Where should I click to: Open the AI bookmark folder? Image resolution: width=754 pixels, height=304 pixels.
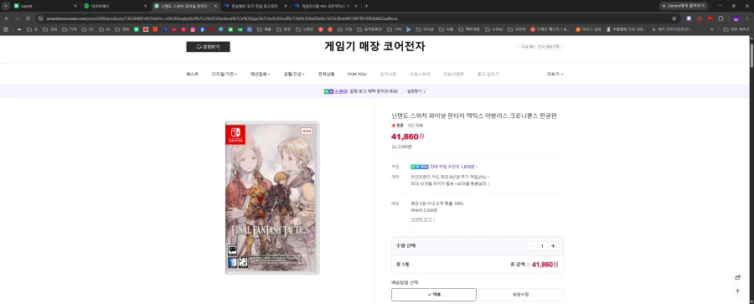click(105, 29)
